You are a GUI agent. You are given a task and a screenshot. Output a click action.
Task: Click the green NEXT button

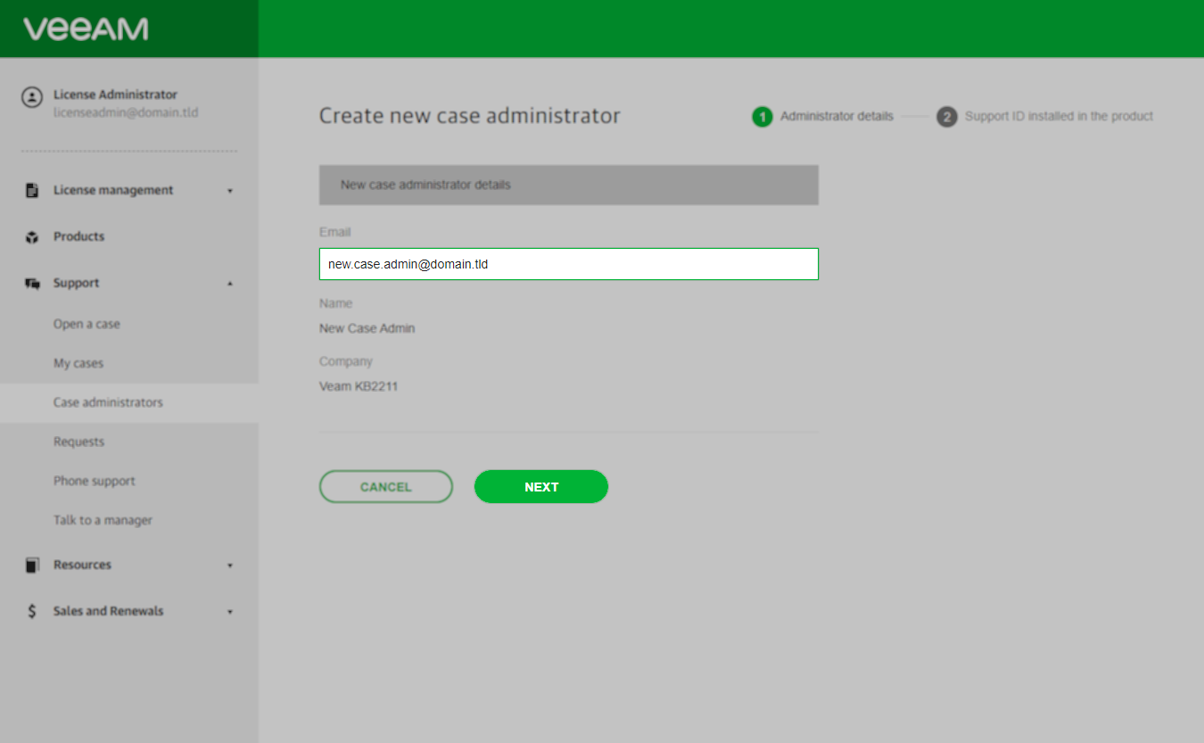pos(541,487)
